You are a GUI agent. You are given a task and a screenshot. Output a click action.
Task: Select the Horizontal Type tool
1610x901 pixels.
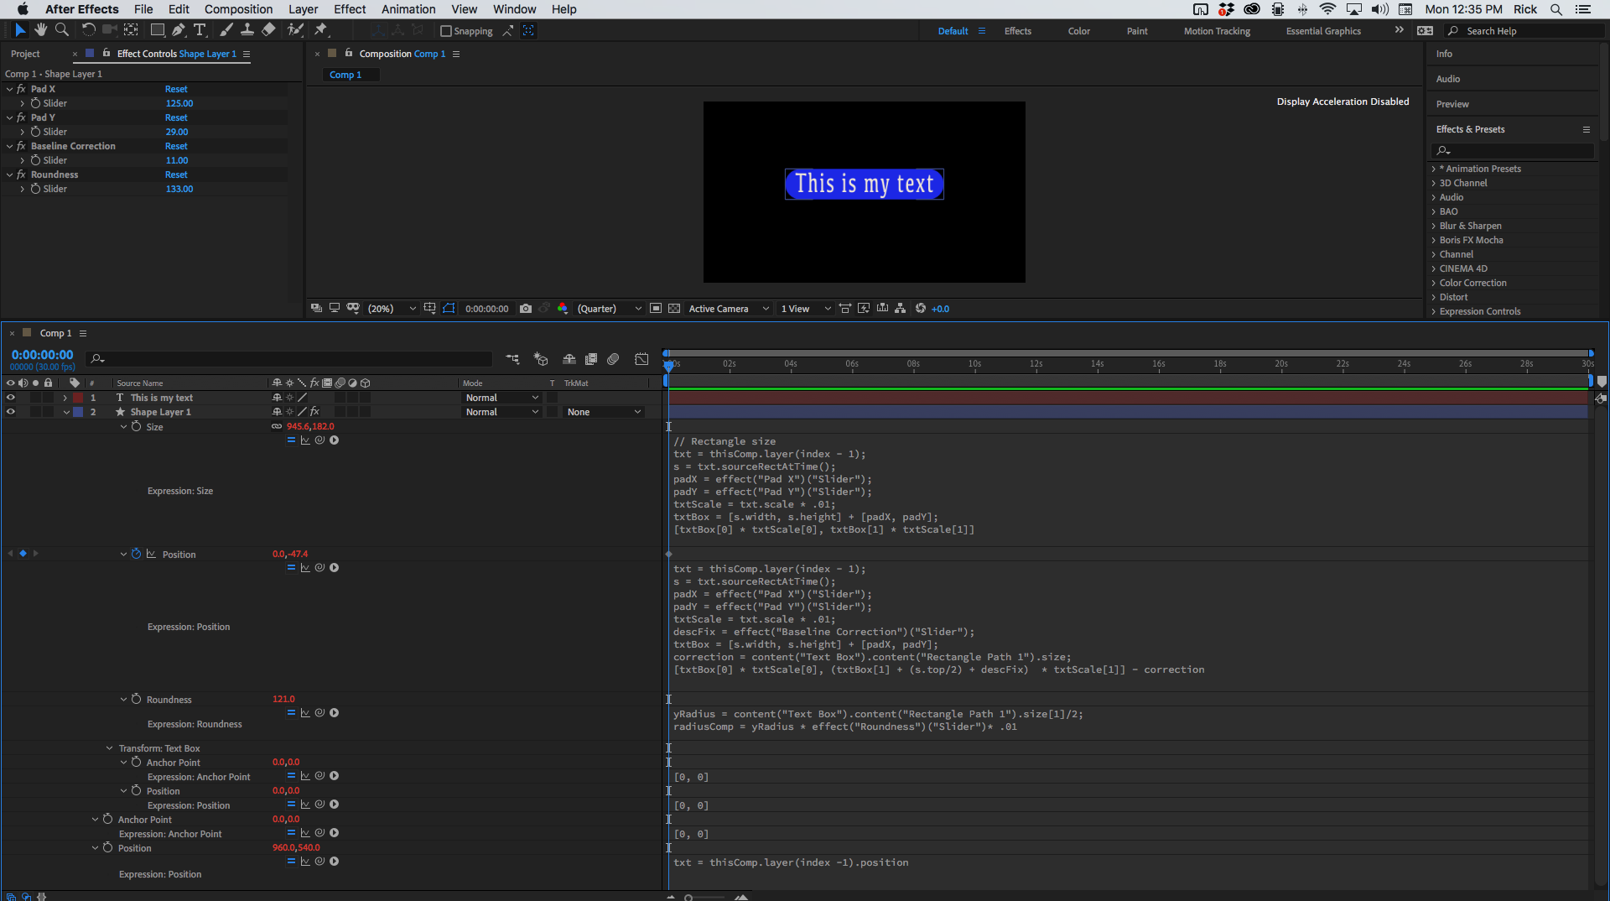pos(200,30)
